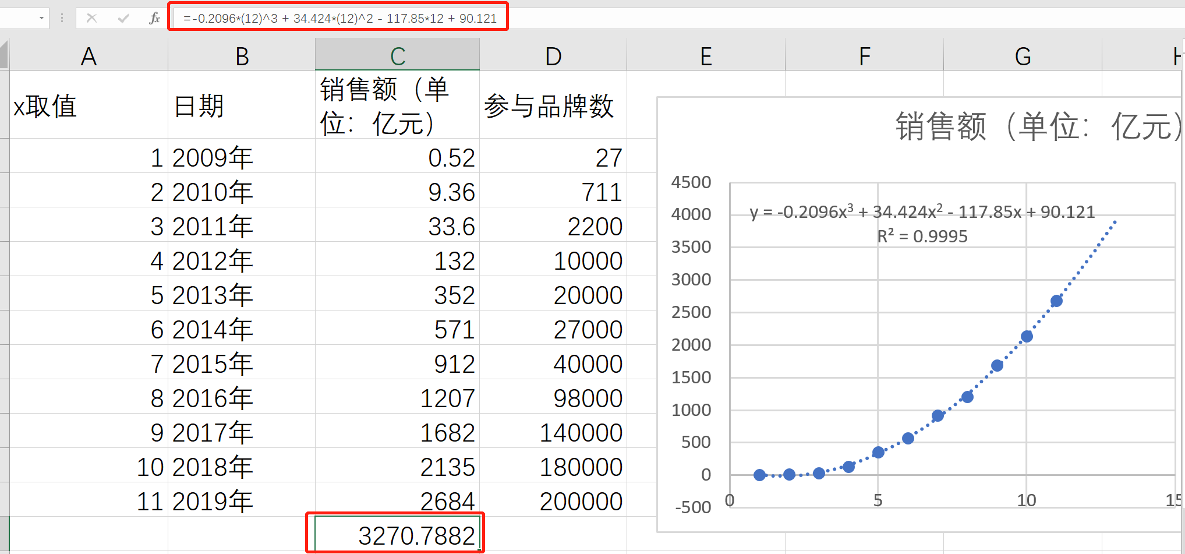The width and height of the screenshot is (1185, 554).
Task: Select column F header
Action: click(864, 56)
